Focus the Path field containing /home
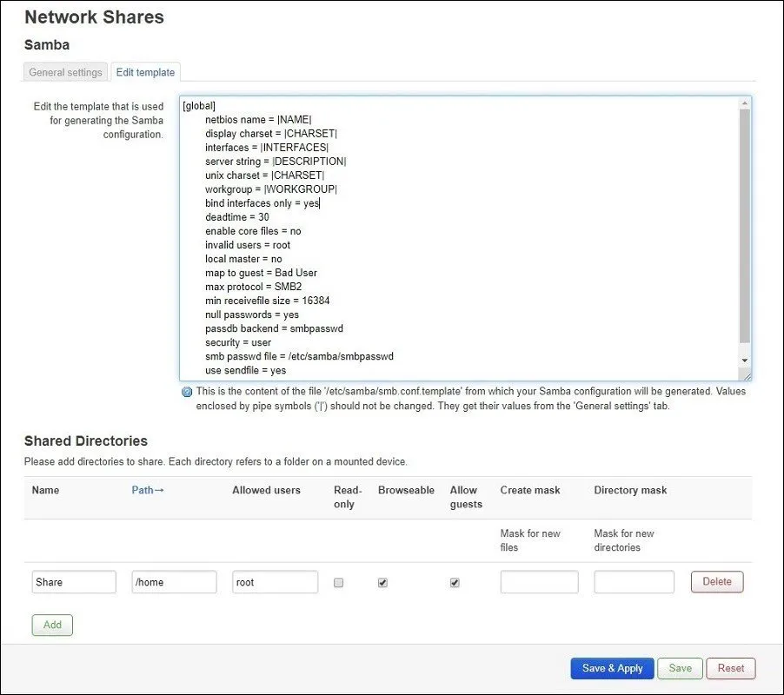This screenshot has width=784, height=695. [x=174, y=582]
